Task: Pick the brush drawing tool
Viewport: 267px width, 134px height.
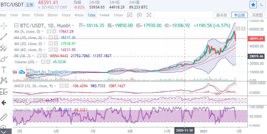Action: coord(4,59)
